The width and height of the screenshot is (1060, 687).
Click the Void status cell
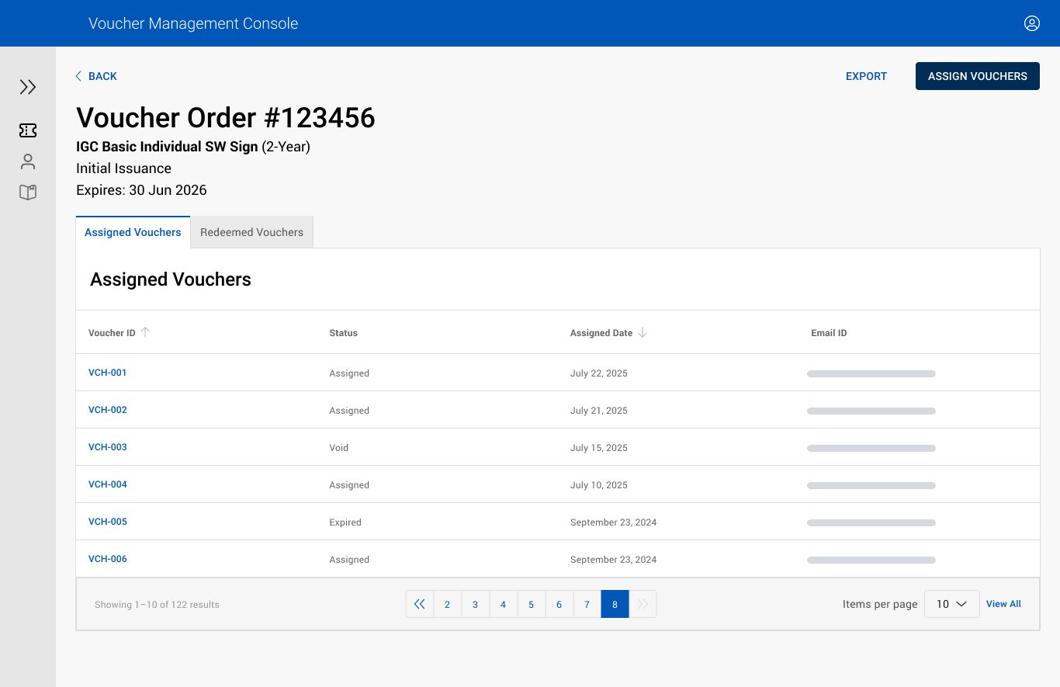click(x=339, y=448)
